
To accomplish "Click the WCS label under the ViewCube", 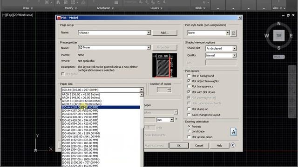I will [279, 57].
